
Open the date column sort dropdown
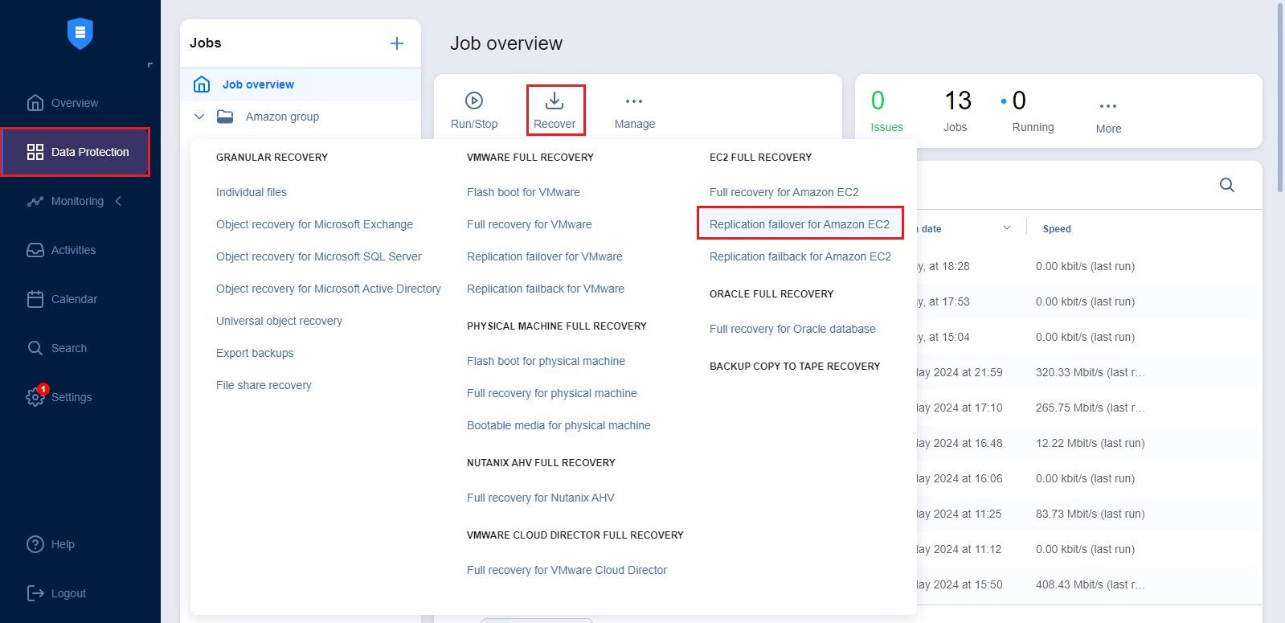(x=1006, y=228)
